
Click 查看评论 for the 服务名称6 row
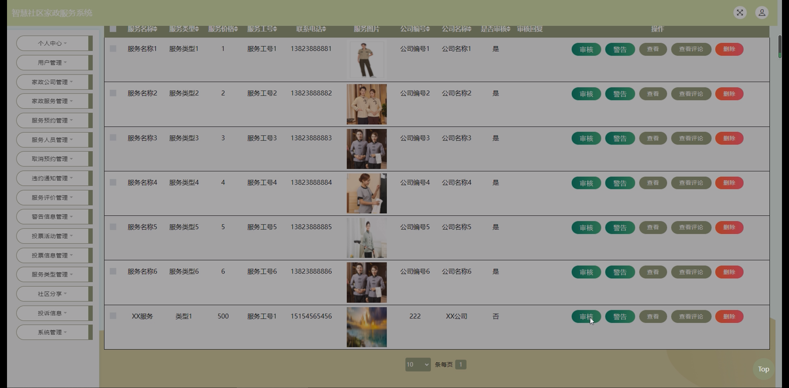[x=691, y=272]
